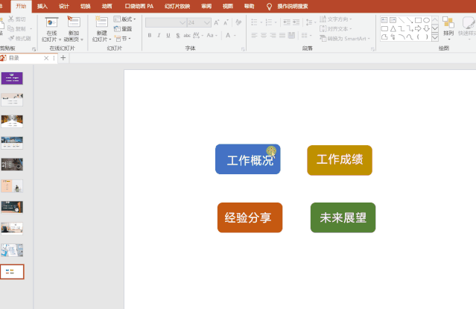Toggle italic text formatting

159,36
